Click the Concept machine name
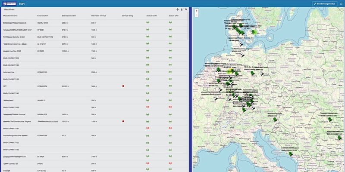Viewport: 345px width, 172px height. tap(6, 170)
